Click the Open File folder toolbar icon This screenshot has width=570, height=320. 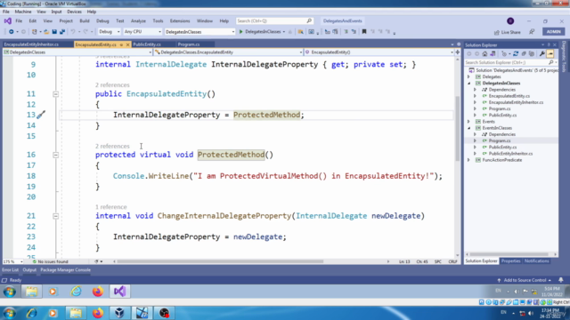click(46, 32)
